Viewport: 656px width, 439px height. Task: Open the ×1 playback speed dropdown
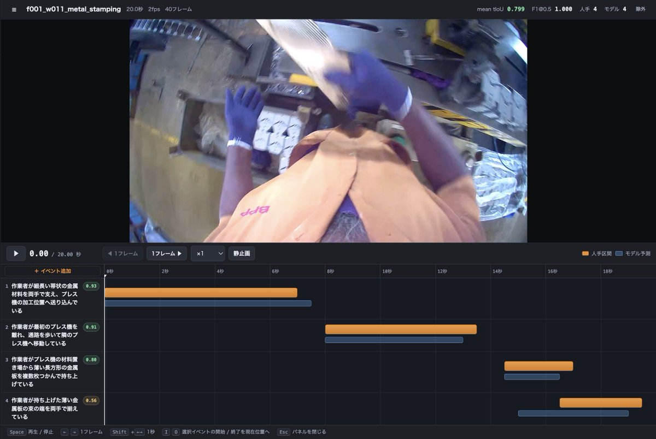(x=208, y=253)
